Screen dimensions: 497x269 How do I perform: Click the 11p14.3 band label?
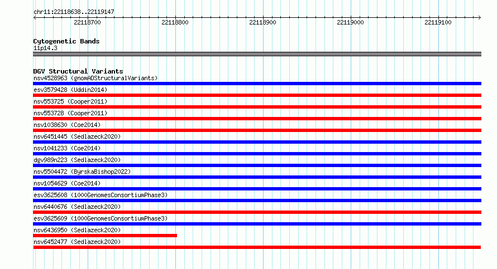click(45, 48)
